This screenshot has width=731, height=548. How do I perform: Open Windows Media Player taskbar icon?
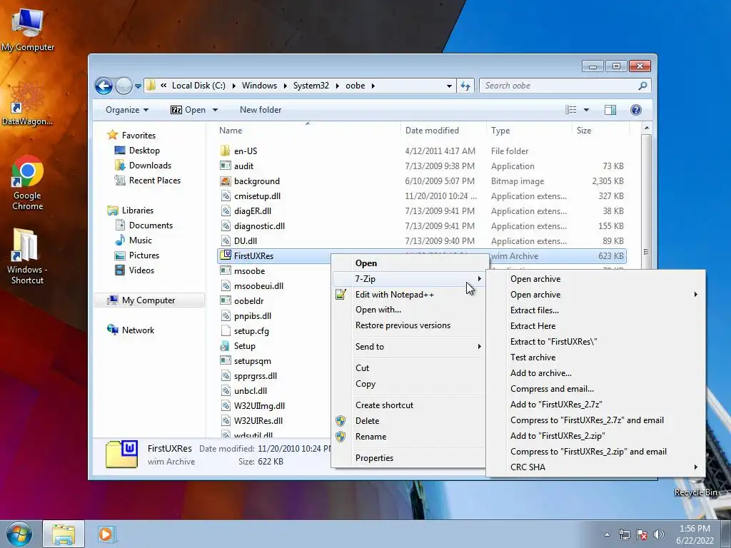106,534
